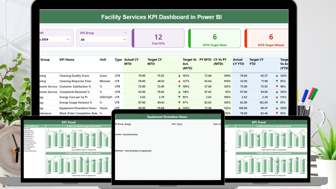
Task: Select the Complaints Resolved % row name
Action: [75, 92]
